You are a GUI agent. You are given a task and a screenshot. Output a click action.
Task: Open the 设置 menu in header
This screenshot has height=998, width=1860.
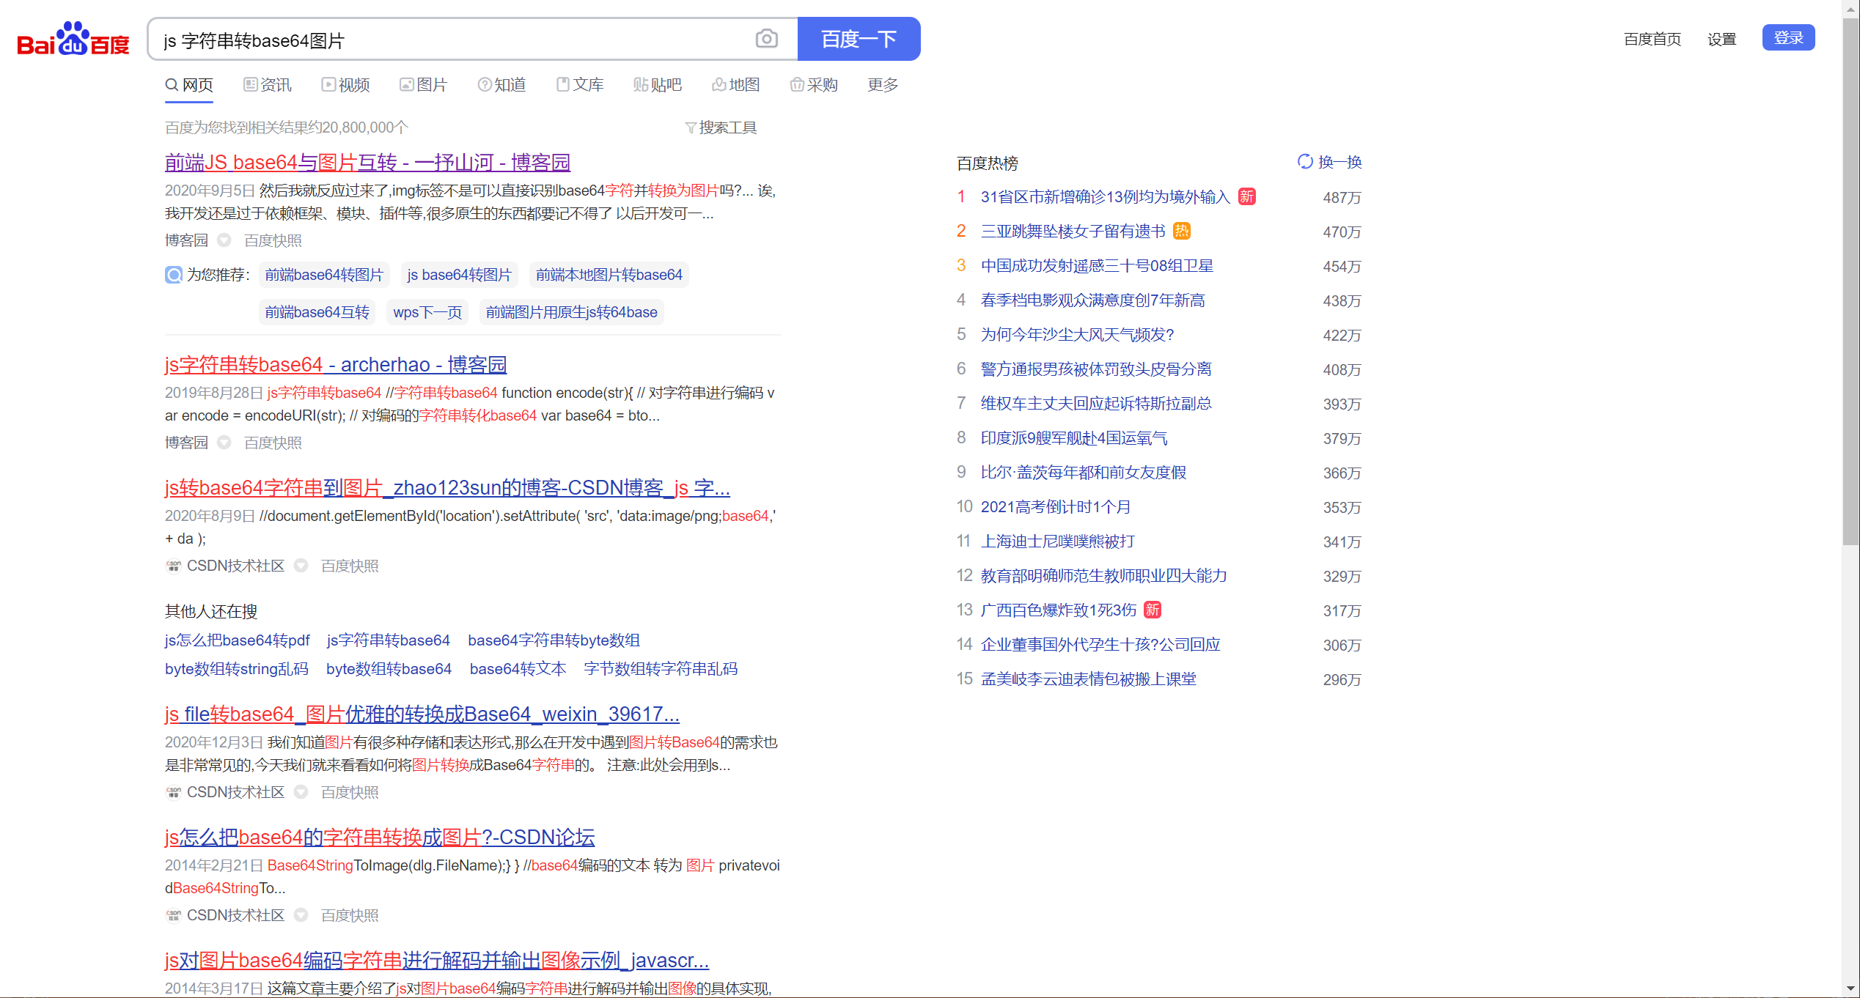coord(1721,39)
